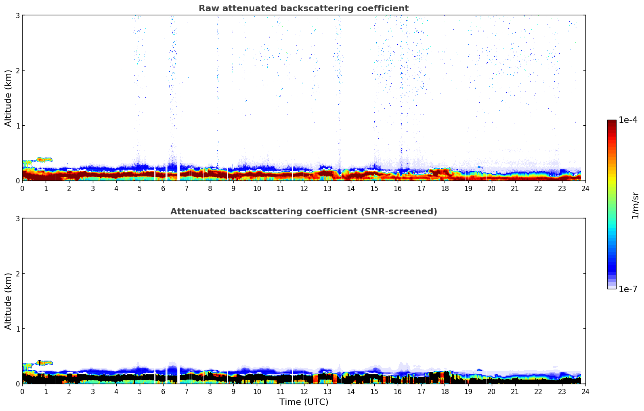This screenshot has width=644, height=411.
Task: Select hour 6 on the bottom plot's time axis
Action: click(163, 391)
